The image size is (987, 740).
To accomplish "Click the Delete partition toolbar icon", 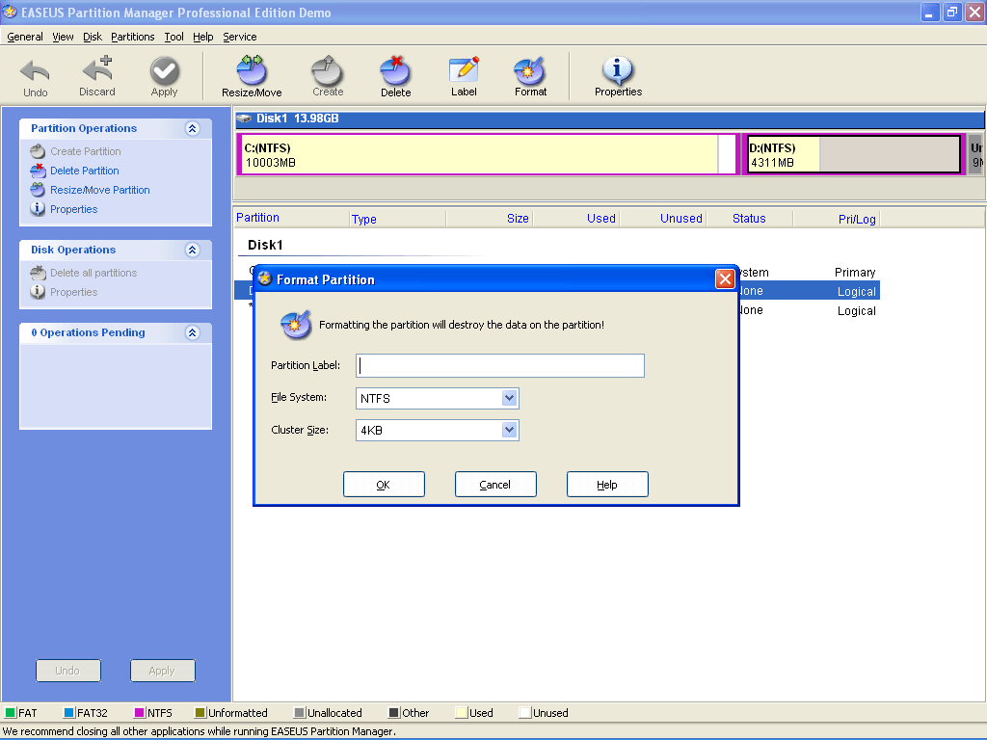I will pyautogui.click(x=395, y=77).
